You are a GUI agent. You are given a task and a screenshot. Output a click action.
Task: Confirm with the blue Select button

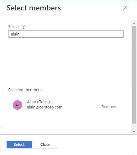[19, 145]
